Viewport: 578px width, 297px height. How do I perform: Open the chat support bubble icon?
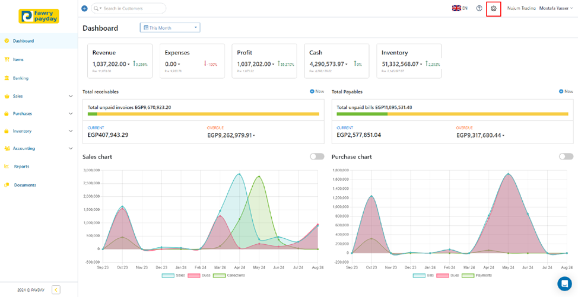coord(564,283)
